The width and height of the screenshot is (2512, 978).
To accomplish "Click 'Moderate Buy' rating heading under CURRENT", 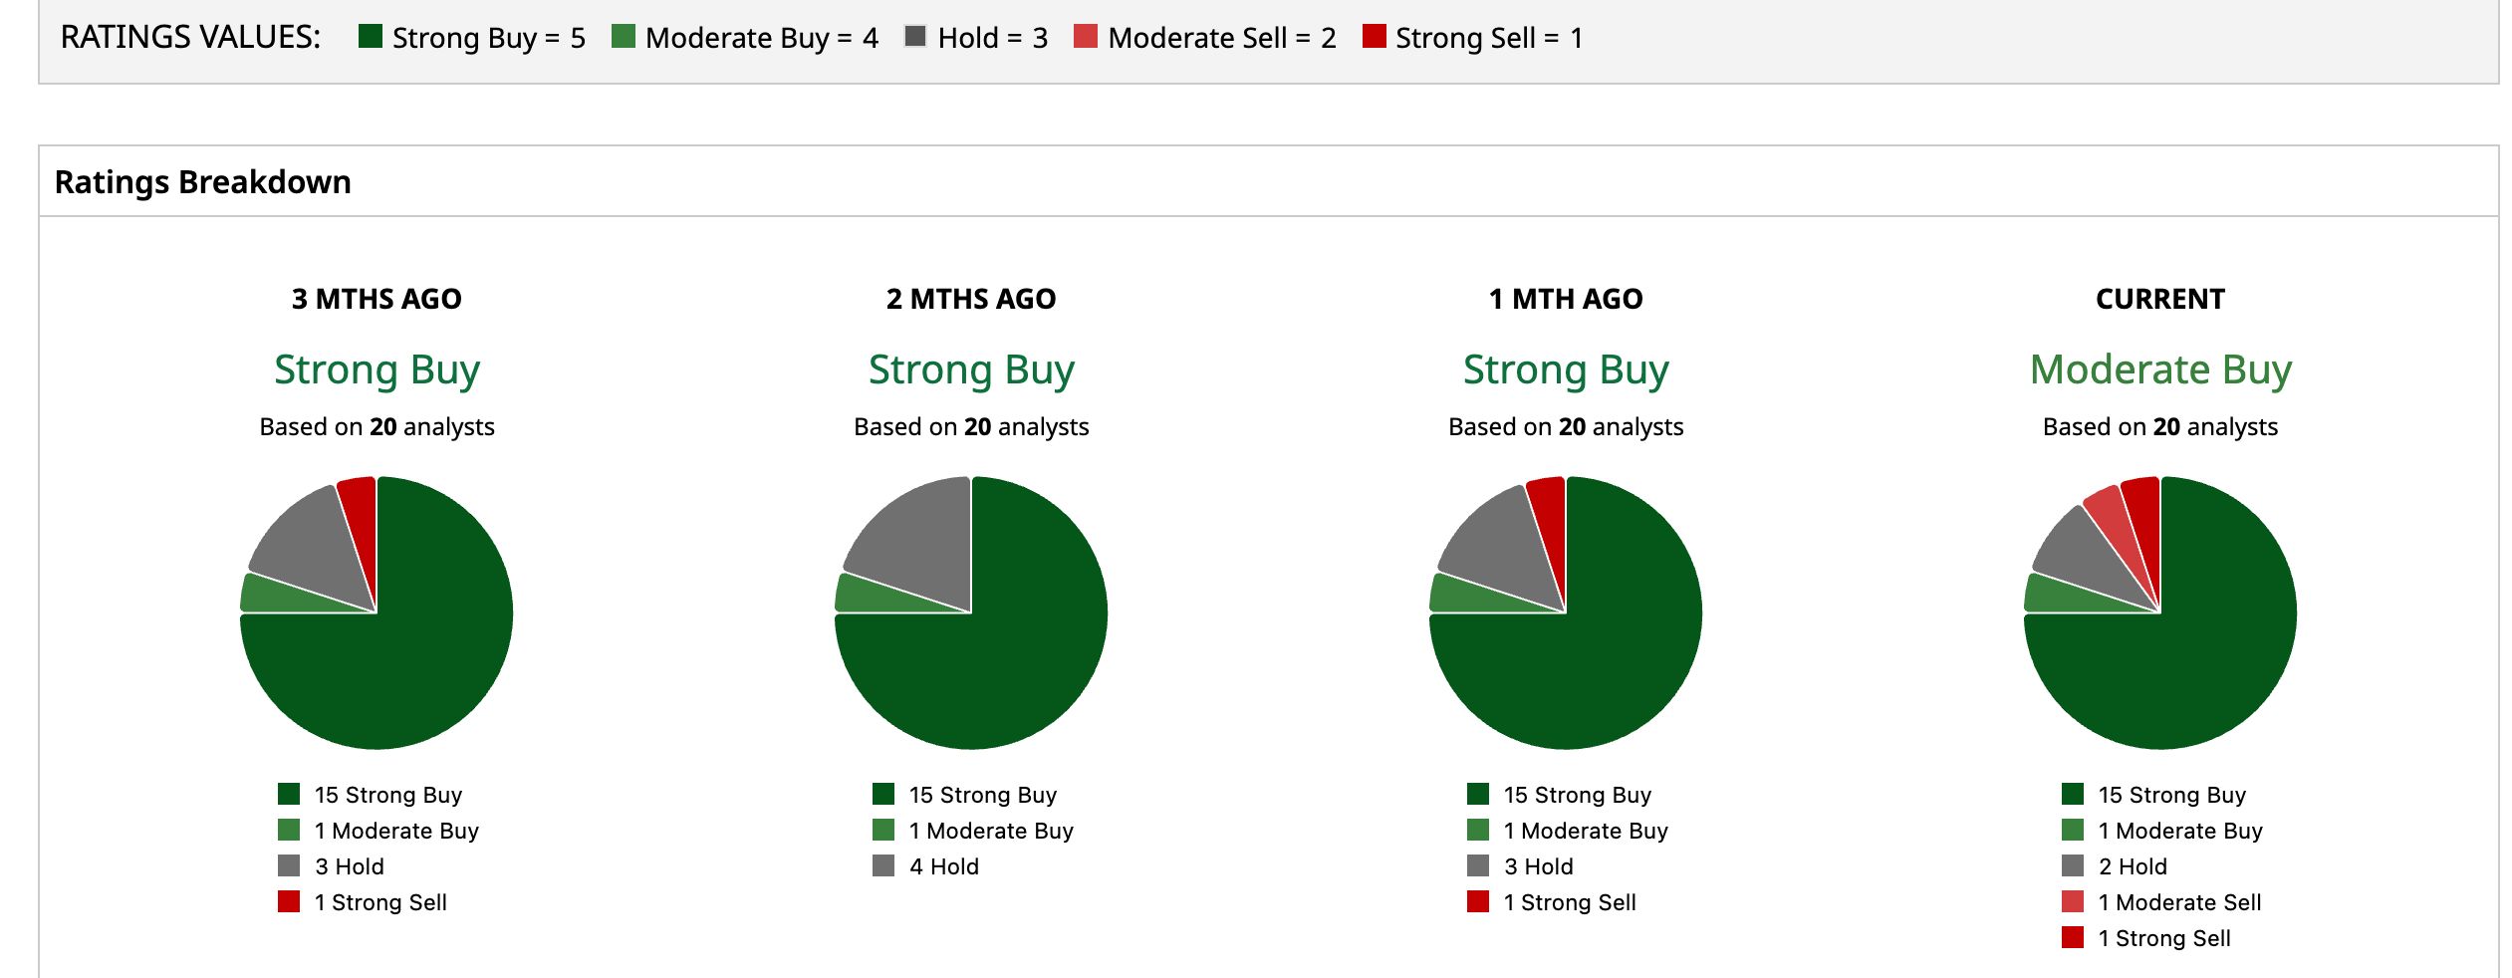I will tap(2160, 369).
